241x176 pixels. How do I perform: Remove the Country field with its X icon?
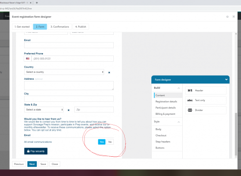[109, 72]
